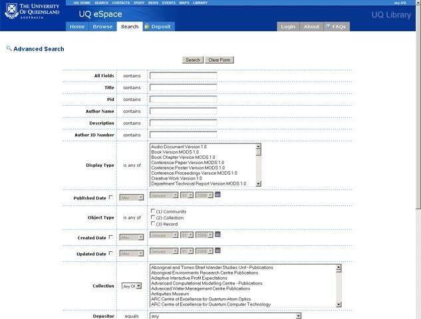
Task: Enable the Published Date checkbox
Action: 111,197
